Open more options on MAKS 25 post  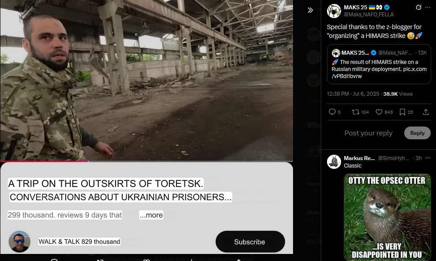tap(428, 7)
